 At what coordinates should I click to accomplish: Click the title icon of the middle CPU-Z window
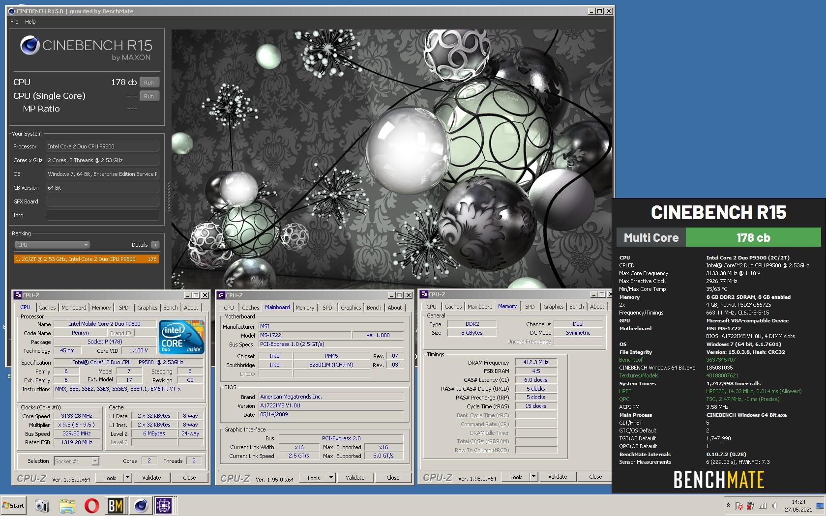tap(221, 295)
